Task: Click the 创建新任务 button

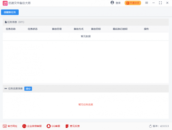Action: click(10, 12)
